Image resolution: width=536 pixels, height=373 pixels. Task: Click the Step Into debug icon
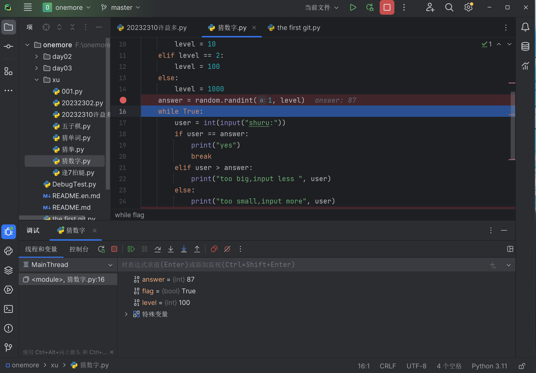(171, 249)
